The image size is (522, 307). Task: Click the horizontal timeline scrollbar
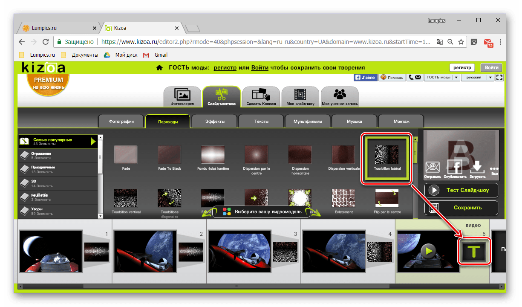pos(262,286)
